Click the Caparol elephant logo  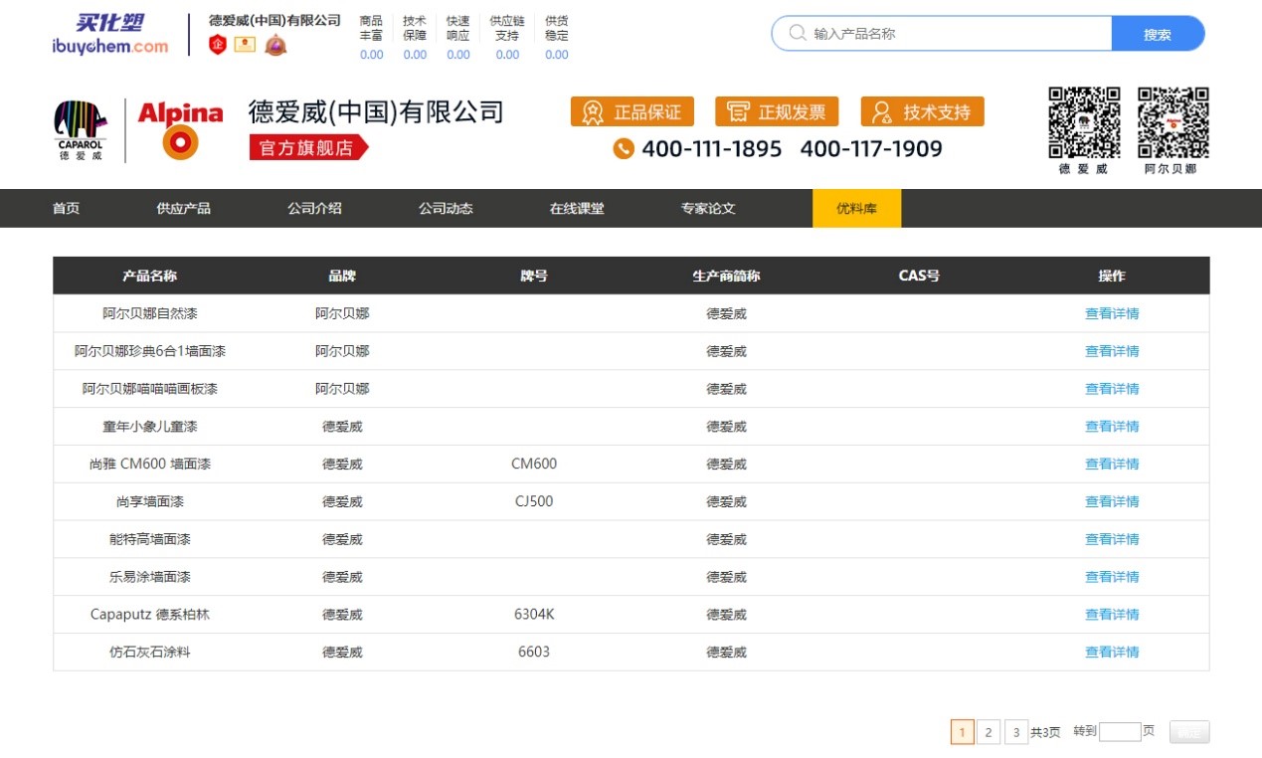(x=79, y=130)
